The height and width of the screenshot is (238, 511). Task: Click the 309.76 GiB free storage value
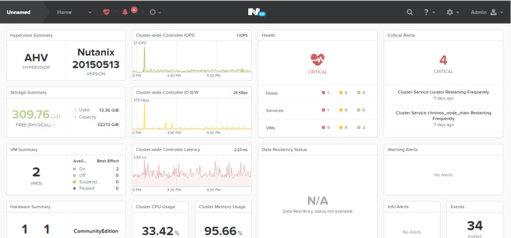click(36, 115)
